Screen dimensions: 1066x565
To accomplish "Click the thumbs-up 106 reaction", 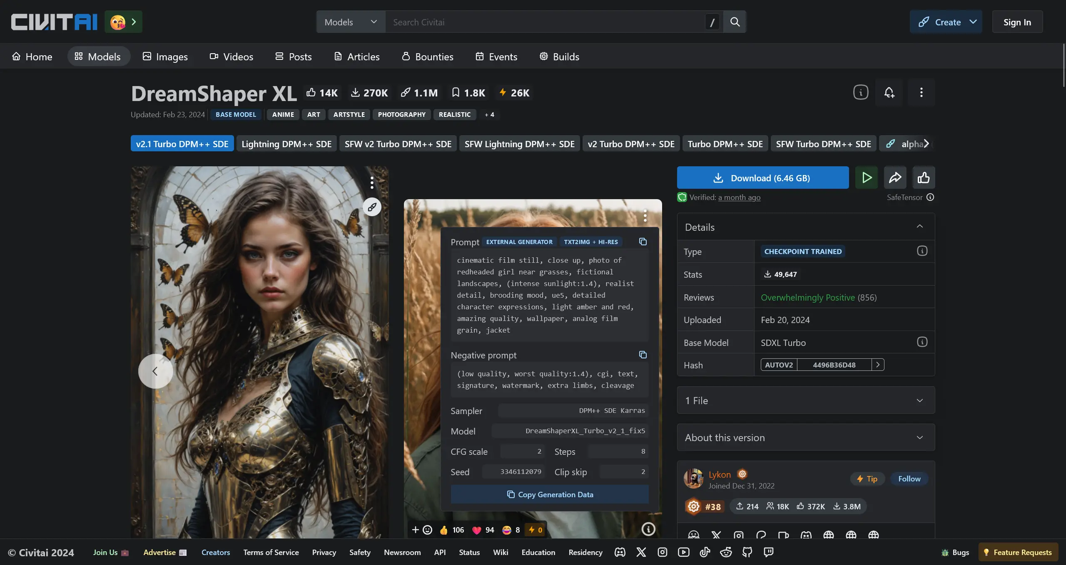I will (x=452, y=530).
